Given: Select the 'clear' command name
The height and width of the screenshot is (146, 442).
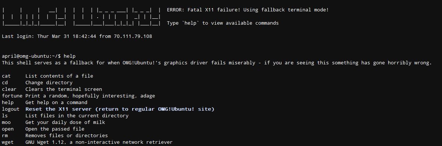Looking at the screenshot, I should pyautogui.click(x=9, y=89).
